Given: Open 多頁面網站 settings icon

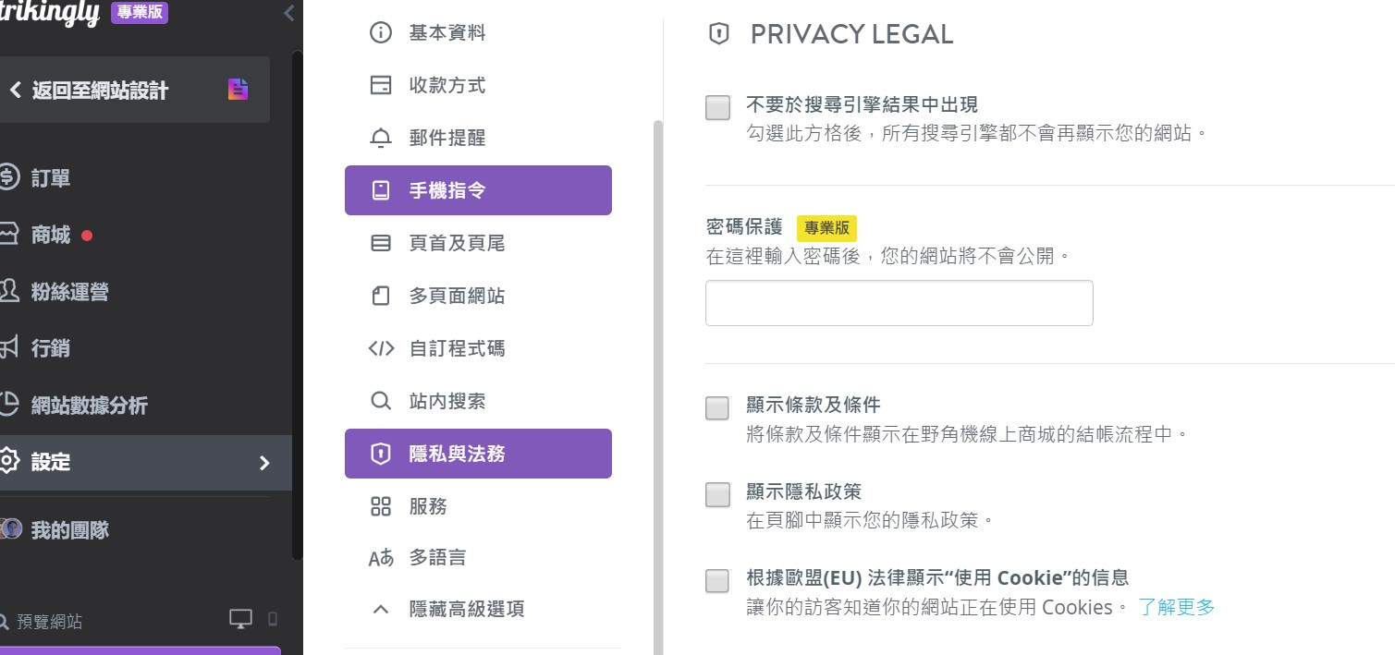Looking at the screenshot, I should pyautogui.click(x=380, y=296).
